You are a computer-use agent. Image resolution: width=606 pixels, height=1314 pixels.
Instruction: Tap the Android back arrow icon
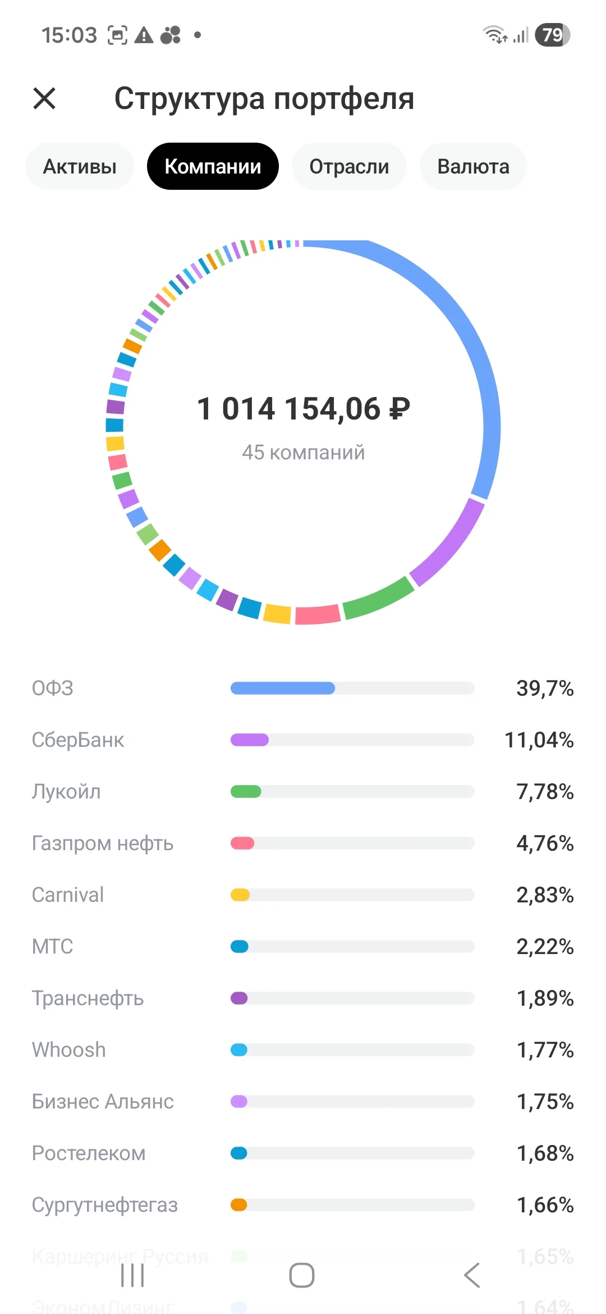(x=472, y=1275)
